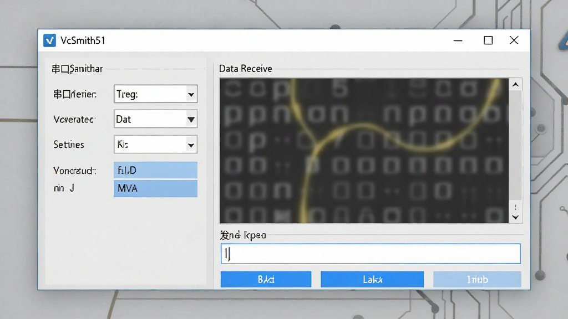The image size is (568, 319).
Task: Click the VcSmith51 app logo icon
Action: coord(49,40)
